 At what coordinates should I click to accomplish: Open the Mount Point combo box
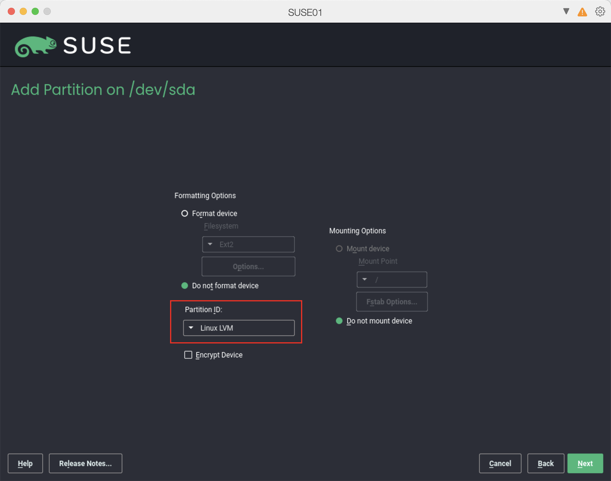click(392, 280)
